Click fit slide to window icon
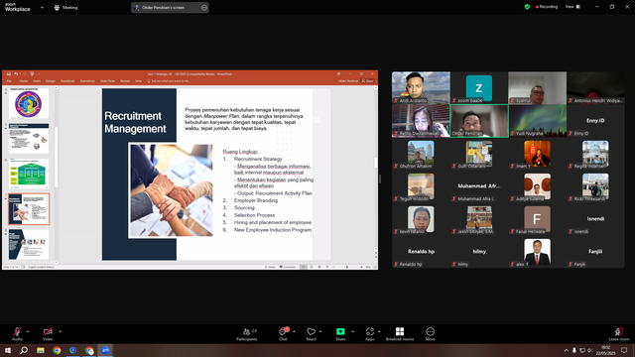The image size is (635, 357). tap(375, 267)
